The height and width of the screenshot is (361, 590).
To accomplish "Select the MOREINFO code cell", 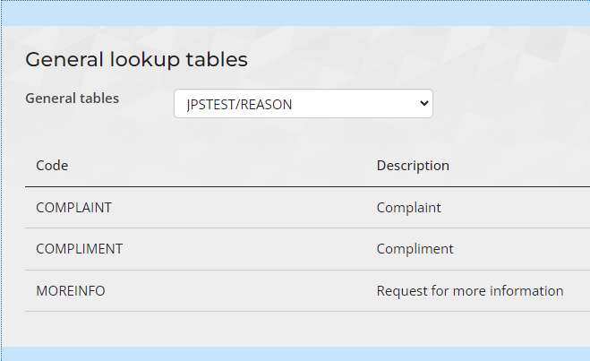I will tap(71, 291).
